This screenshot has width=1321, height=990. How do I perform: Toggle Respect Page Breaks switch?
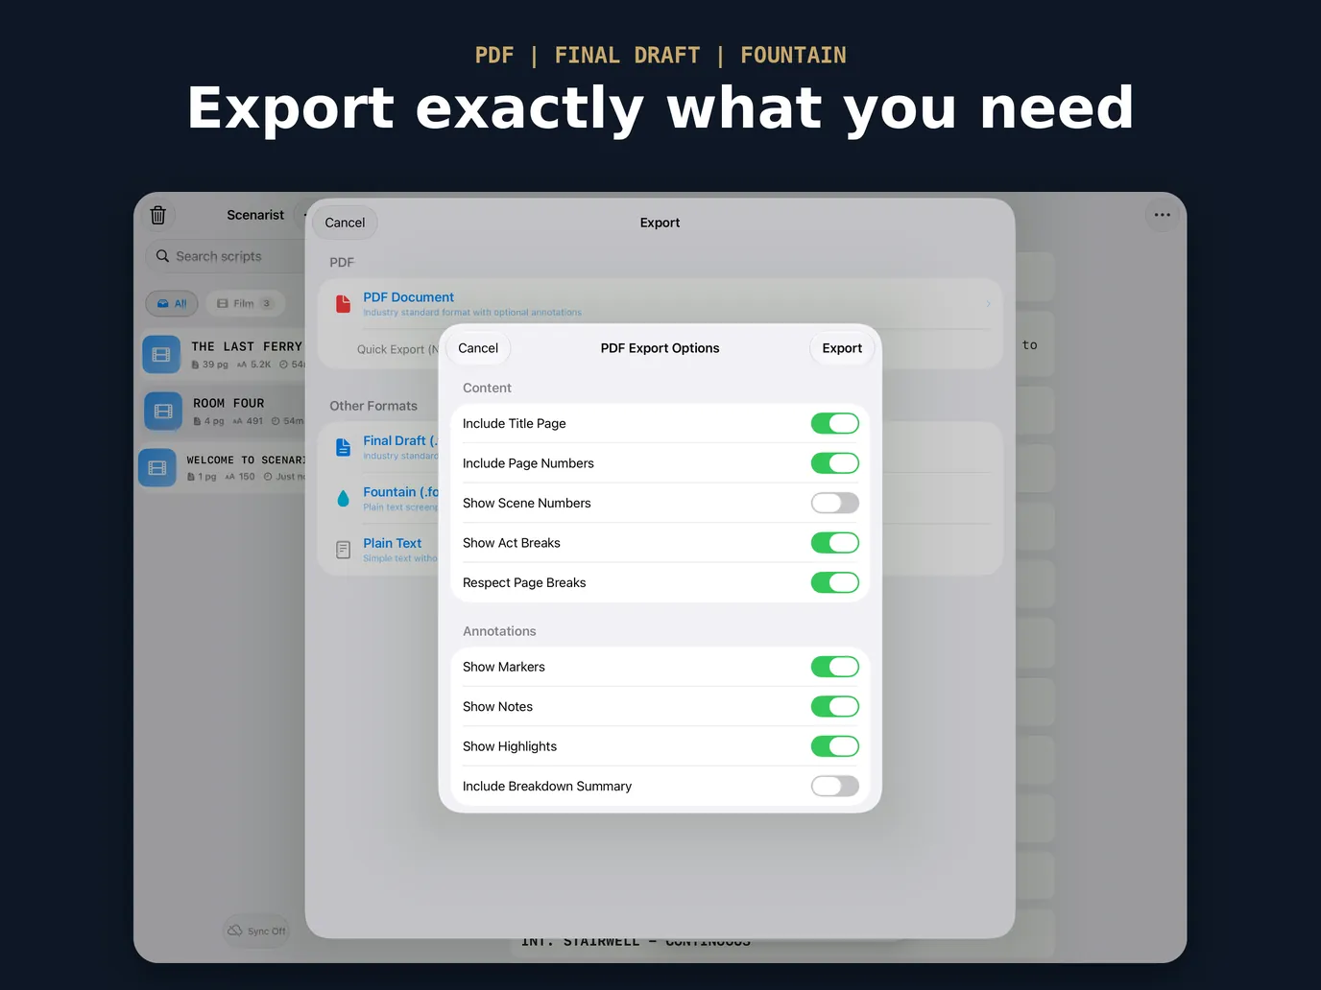(835, 582)
